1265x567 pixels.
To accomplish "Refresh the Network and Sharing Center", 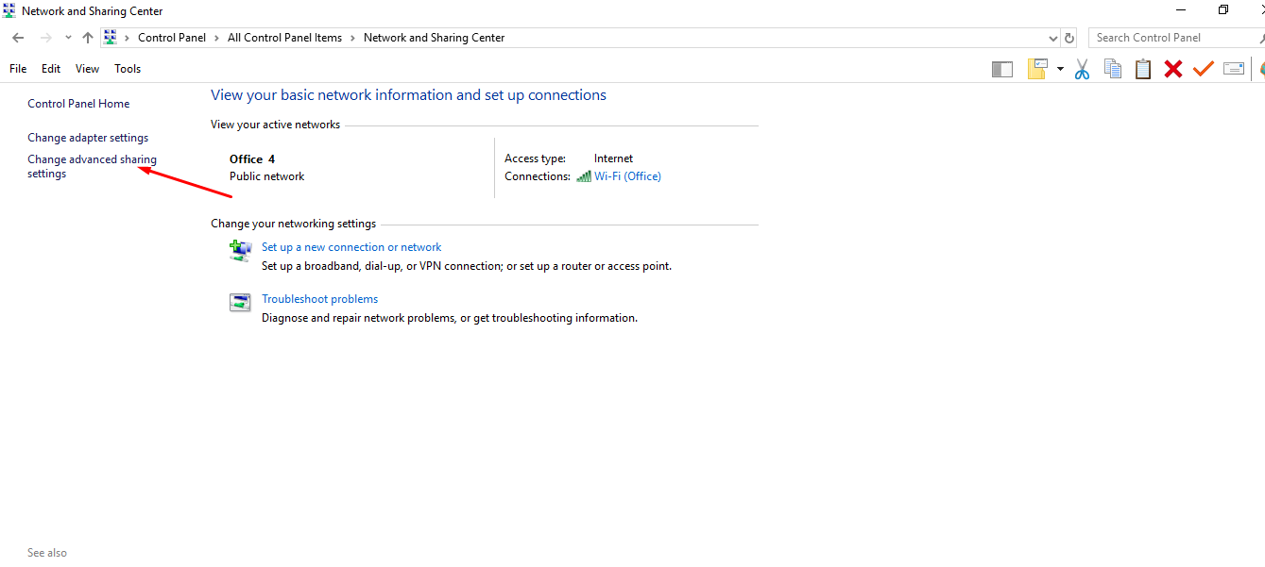I will 1069,38.
